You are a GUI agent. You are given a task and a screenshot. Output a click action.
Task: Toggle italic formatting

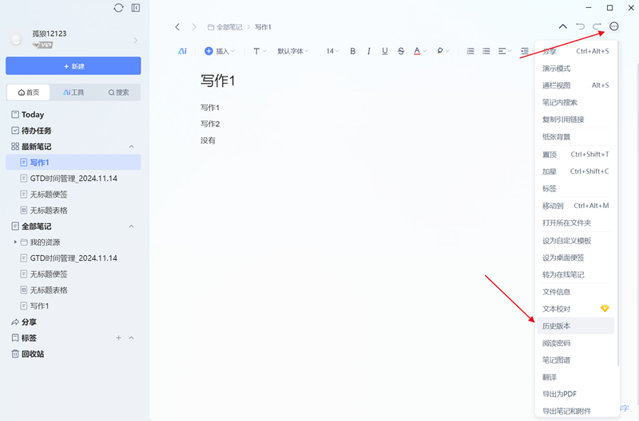(x=369, y=51)
